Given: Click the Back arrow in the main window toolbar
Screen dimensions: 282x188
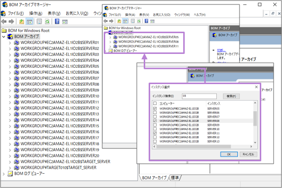Looking at the screenshot, I should tap(4, 22).
